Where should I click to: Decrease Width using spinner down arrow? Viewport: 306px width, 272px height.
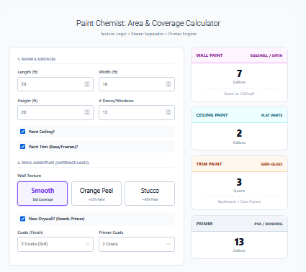[x=168, y=86]
